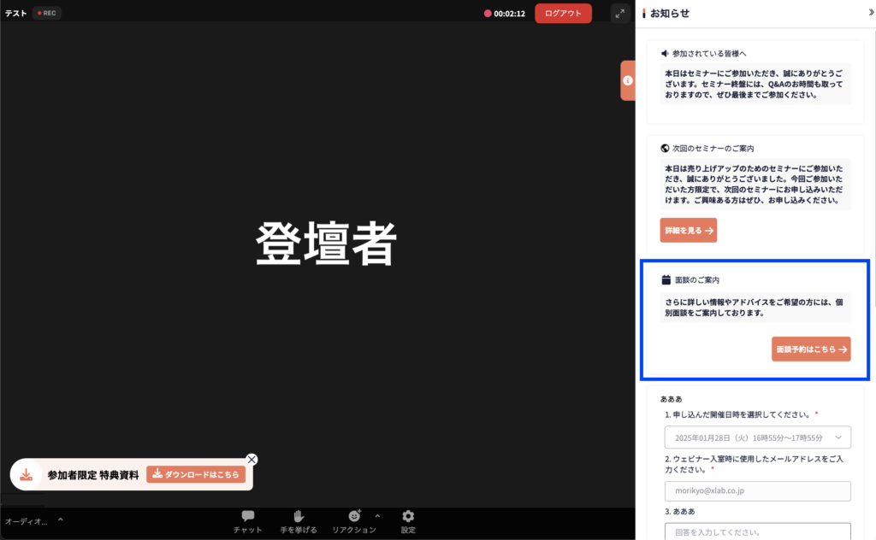Enter fullscreen with the expand arrows icon
This screenshot has height=540, width=876.
(x=620, y=13)
